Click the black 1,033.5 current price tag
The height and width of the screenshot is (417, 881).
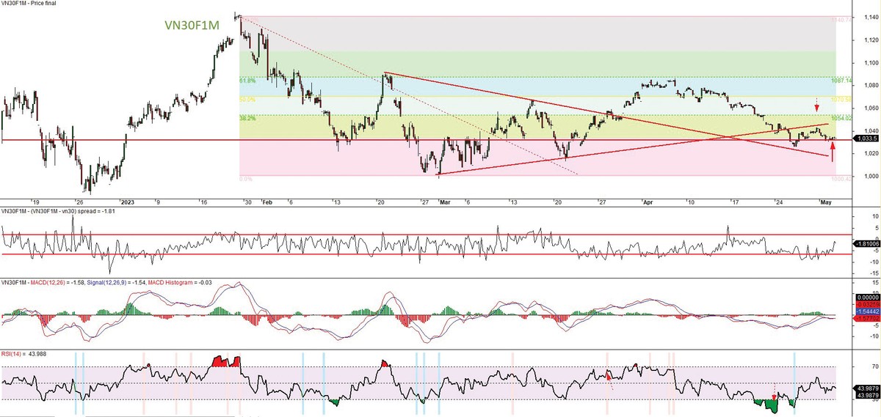(864, 138)
